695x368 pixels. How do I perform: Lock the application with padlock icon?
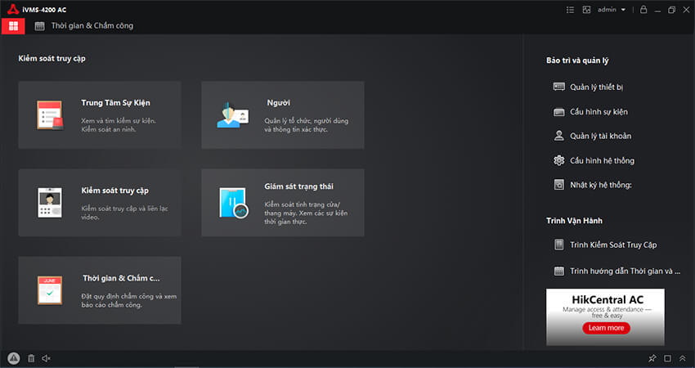tap(643, 10)
